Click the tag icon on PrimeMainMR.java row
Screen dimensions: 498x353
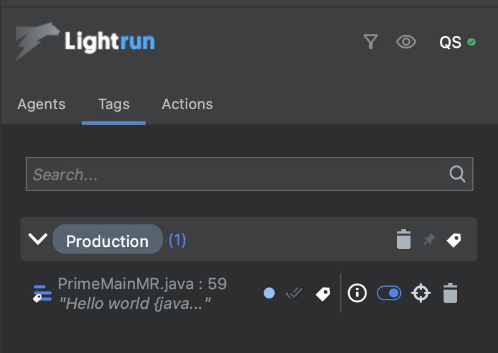click(322, 294)
